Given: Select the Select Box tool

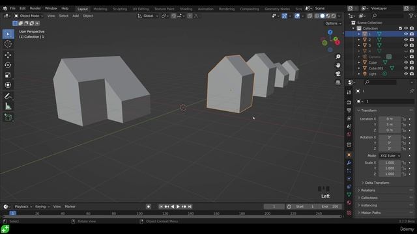Looking at the screenshot, I should (8, 34).
